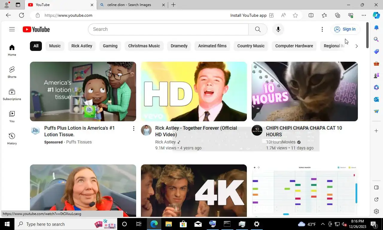The width and height of the screenshot is (383, 230).
Task: Click Install YouTube app icon
Action: [271, 15]
